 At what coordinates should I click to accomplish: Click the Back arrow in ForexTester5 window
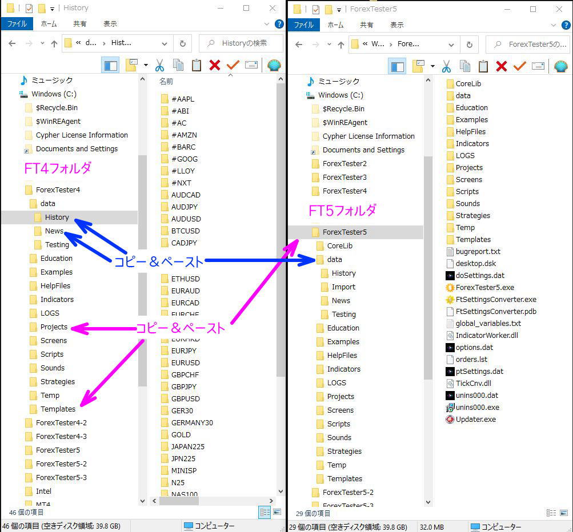[299, 45]
